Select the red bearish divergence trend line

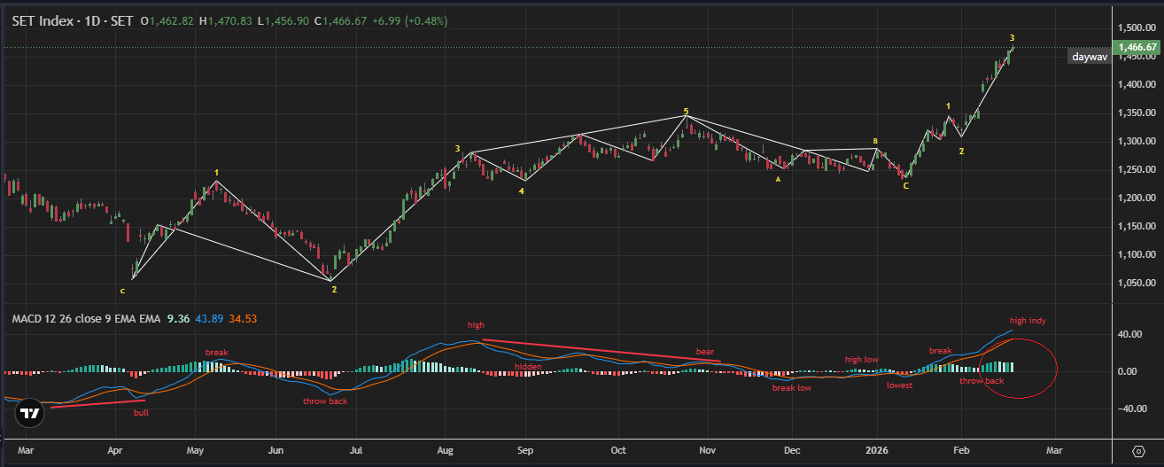[x=601, y=351]
